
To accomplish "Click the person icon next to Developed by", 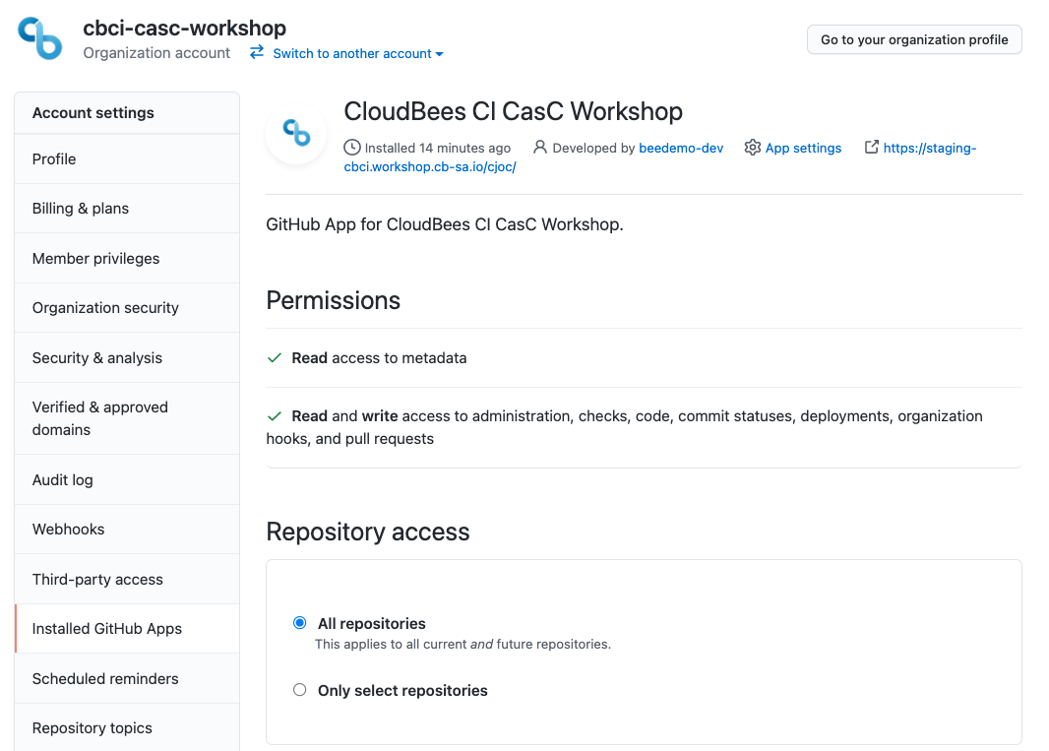I will (540, 147).
